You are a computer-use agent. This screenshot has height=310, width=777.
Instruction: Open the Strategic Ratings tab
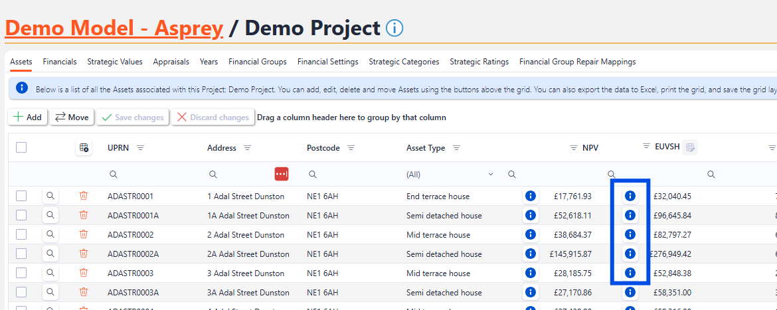click(x=479, y=62)
